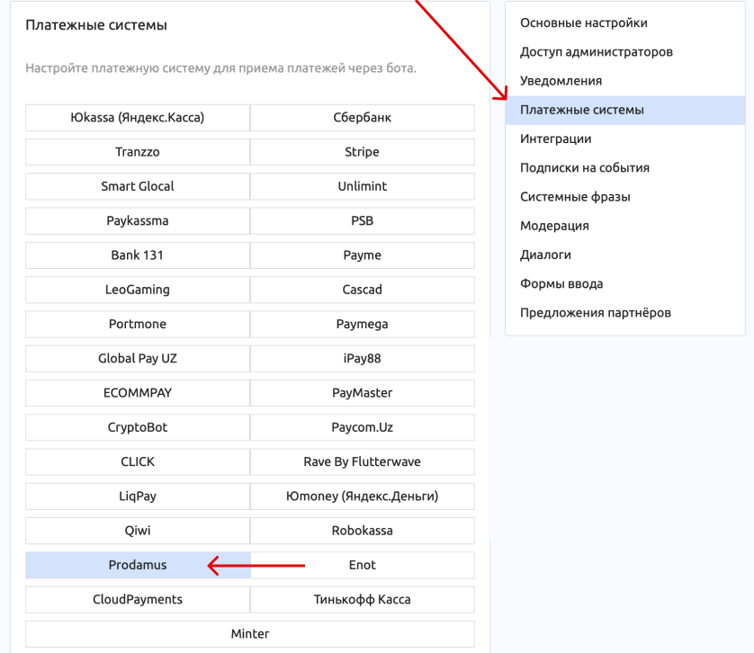Choose Юmoney (Яндекс.Деньги) button
754x653 pixels.
(362, 496)
